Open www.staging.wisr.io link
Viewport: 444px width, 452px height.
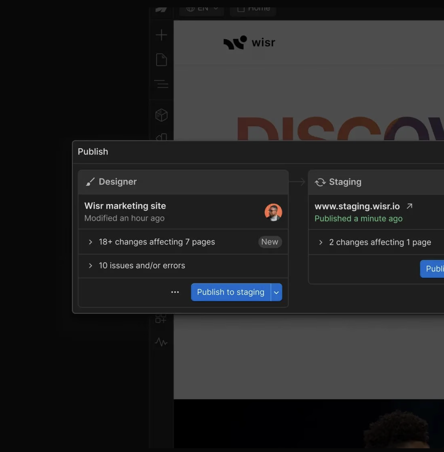357,206
